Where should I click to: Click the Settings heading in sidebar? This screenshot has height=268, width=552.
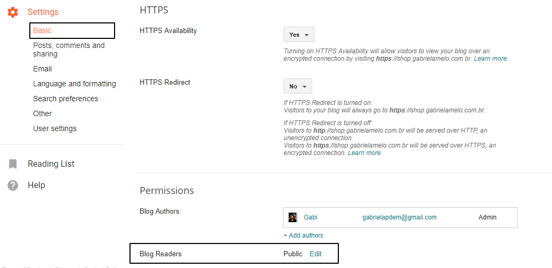[43, 12]
